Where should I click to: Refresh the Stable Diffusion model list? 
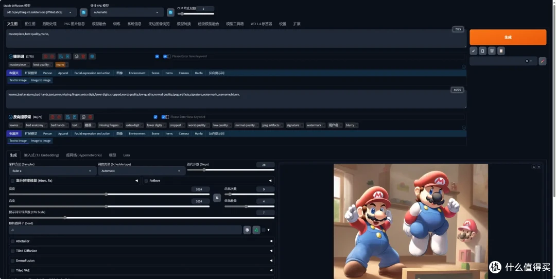pos(83,12)
